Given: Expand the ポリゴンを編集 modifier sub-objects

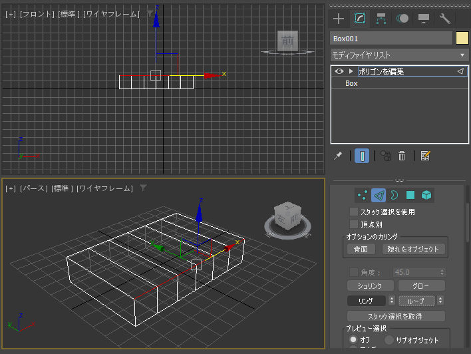Looking at the screenshot, I should [x=351, y=71].
